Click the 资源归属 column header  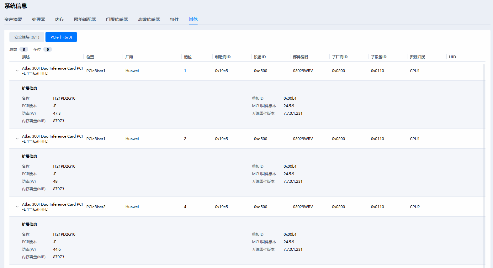pos(417,57)
